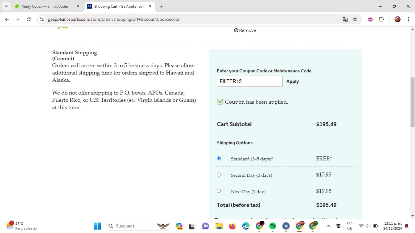Click the "$19.95" shipping price
415x233 pixels.
click(324, 191)
